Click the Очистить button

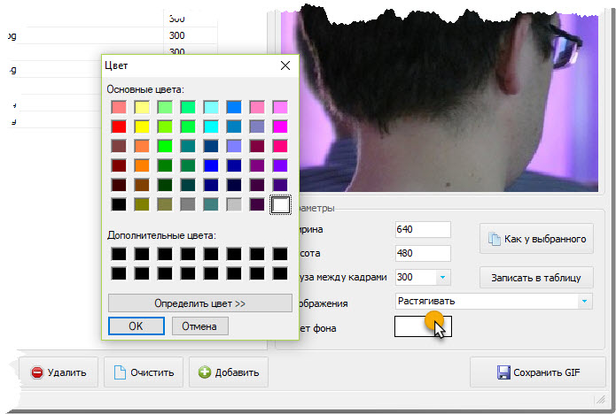144,372
